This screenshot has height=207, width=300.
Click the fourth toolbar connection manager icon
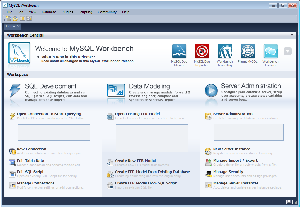pyautogui.click(x=29, y=18)
